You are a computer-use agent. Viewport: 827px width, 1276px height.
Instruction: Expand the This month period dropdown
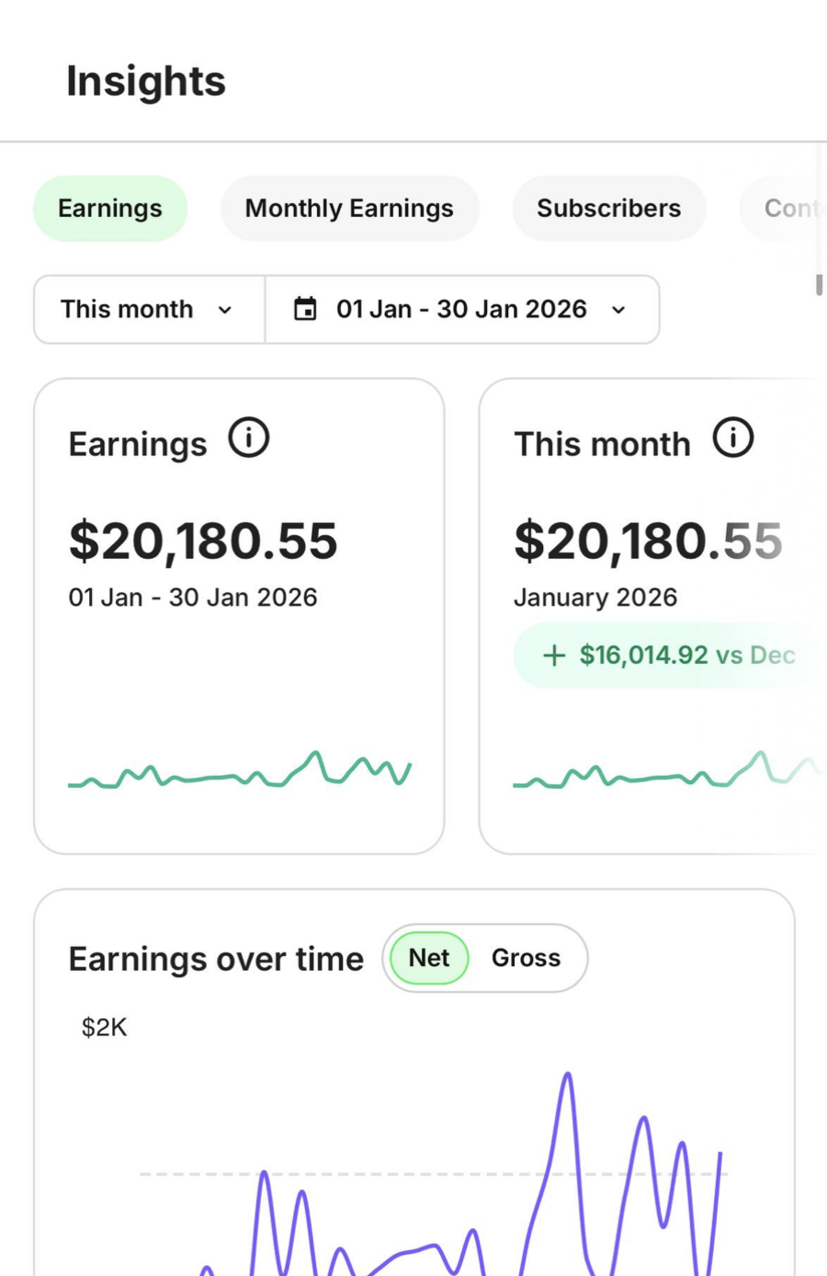click(x=150, y=310)
